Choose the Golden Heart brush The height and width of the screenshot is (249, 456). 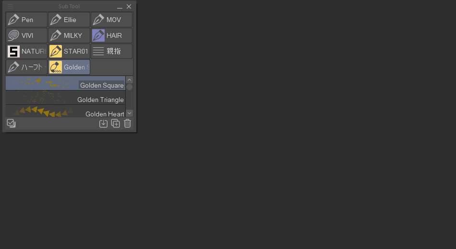coord(65,111)
